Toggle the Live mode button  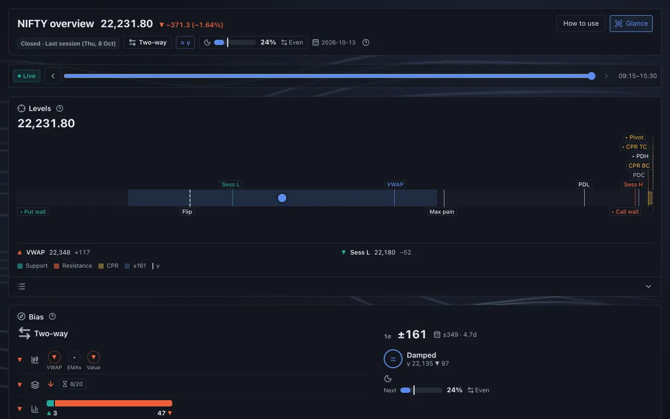[x=26, y=76]
